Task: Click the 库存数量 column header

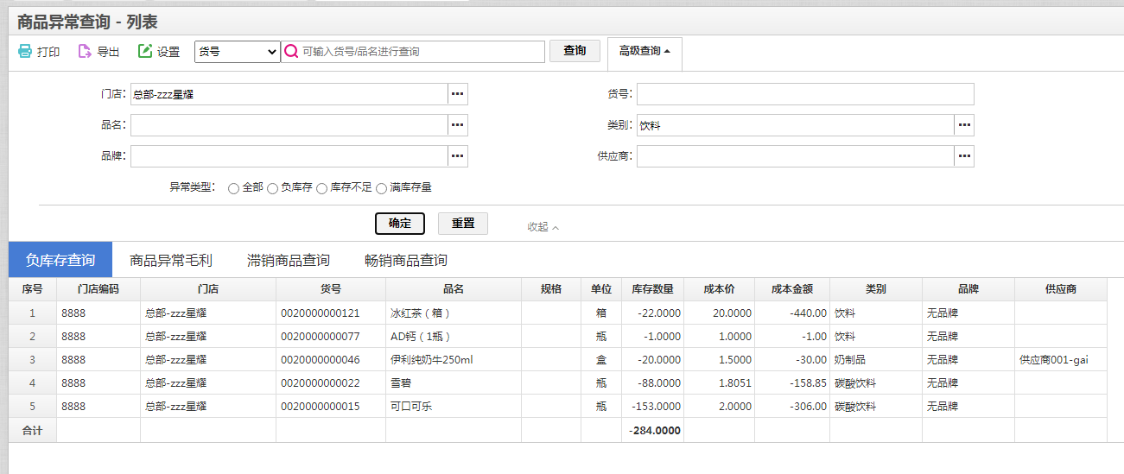Action: (652, 289)
